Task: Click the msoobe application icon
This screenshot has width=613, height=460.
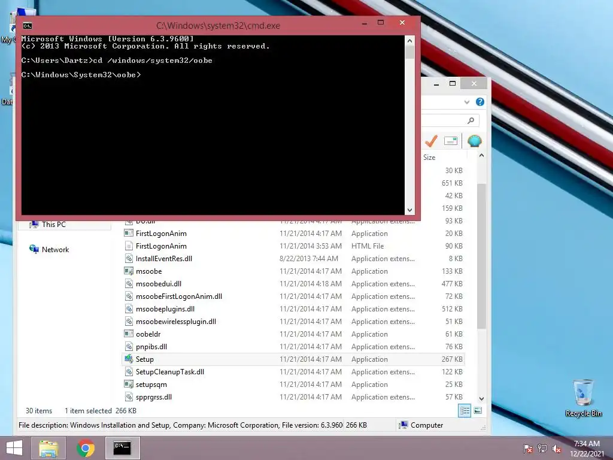Action: [129, 271]
